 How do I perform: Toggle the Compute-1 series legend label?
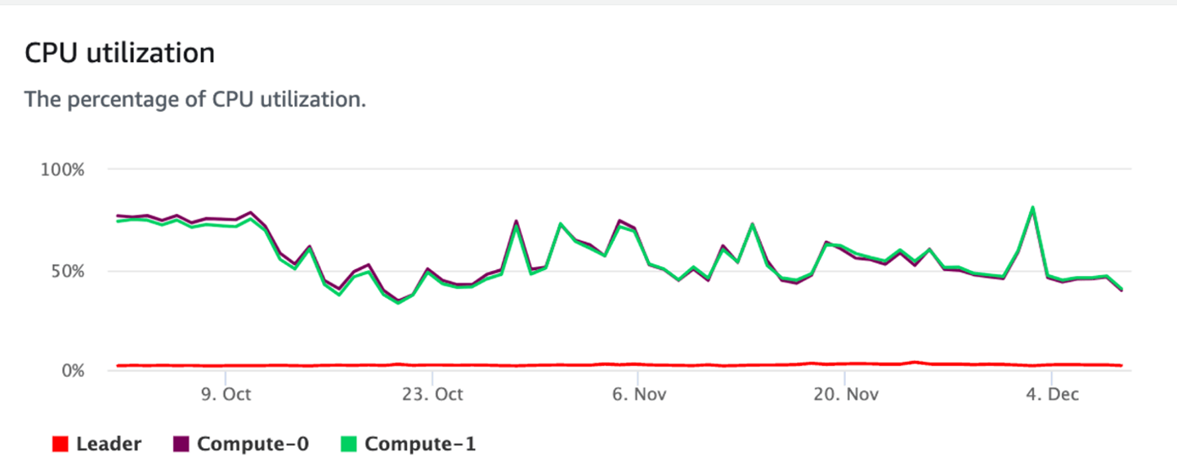tap(419, 445)
